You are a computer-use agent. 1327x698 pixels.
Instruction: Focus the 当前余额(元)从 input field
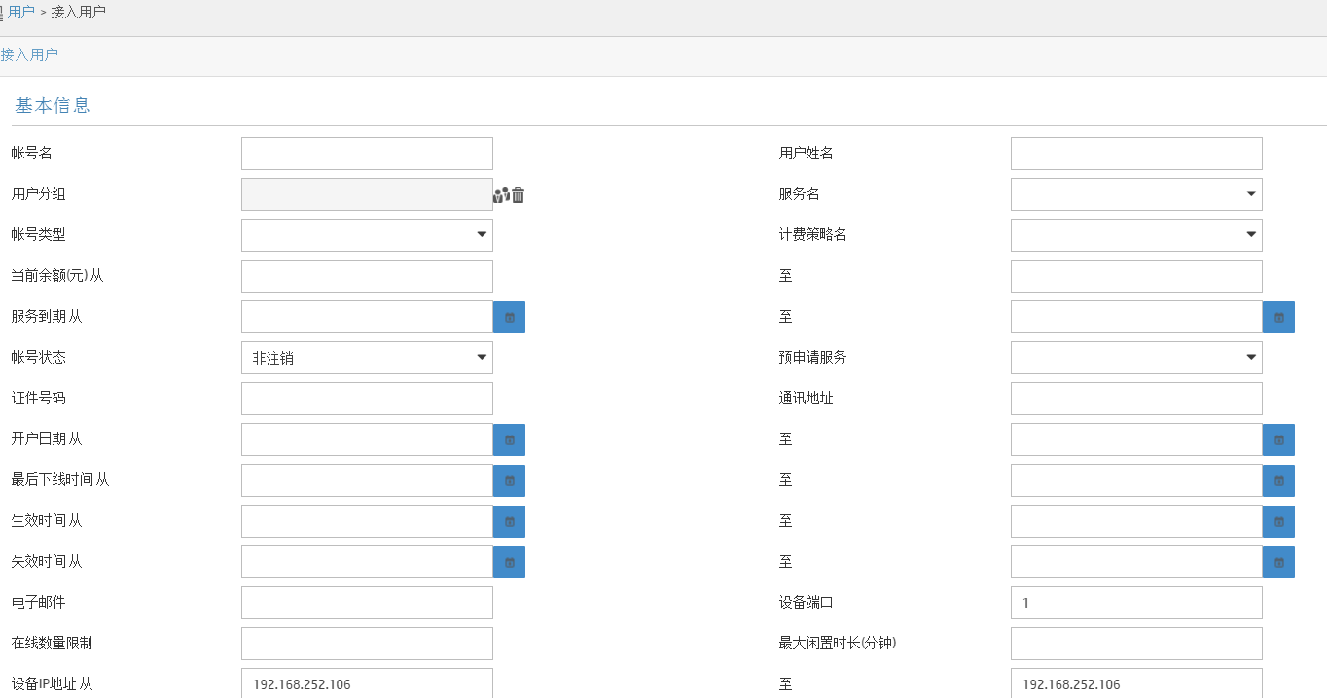367,276
